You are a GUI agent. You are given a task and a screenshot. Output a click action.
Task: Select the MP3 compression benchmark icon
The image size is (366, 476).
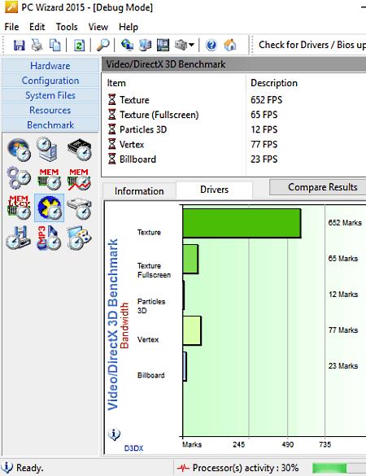click(x=49, y=238)
